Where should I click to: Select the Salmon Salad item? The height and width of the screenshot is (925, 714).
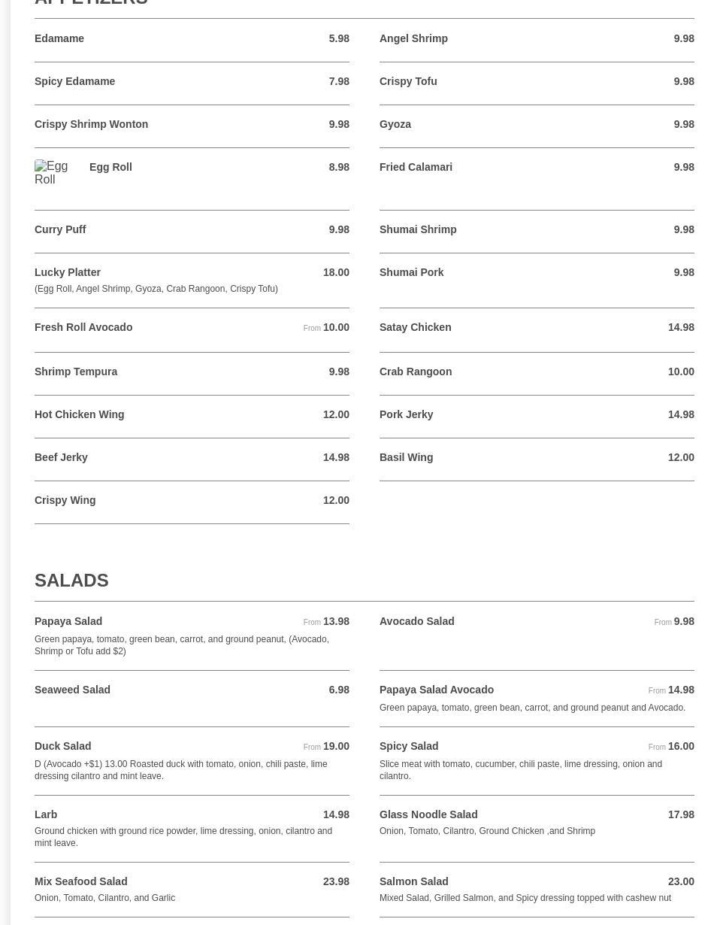coord(413,881)
